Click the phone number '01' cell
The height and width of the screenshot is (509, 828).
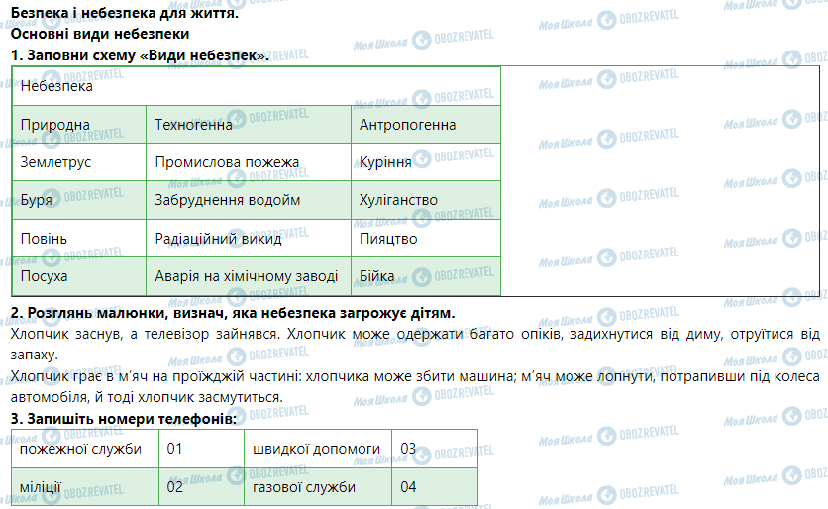click(x=202, y=449)
